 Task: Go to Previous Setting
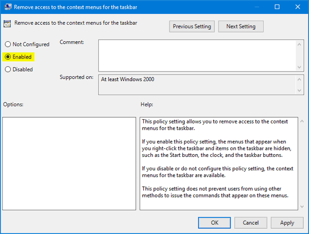[x=192, y=26]
